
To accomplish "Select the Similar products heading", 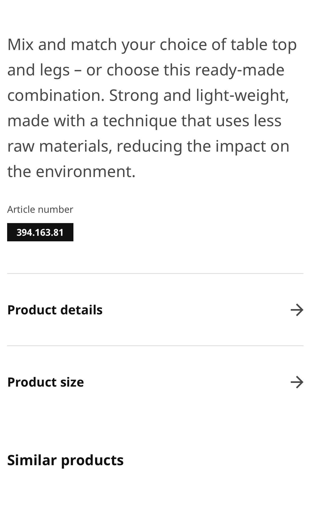I will [65, 460].
